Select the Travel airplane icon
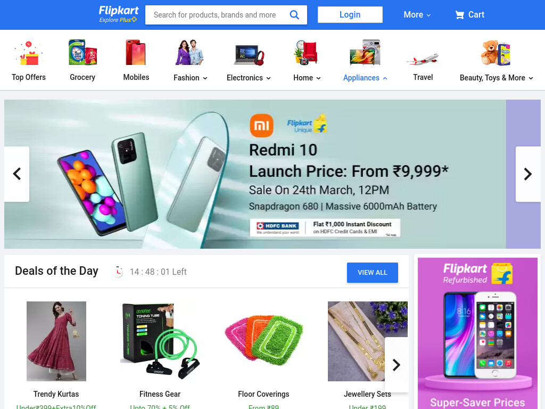The image size is (545, 409). click(x=423, y=59)
